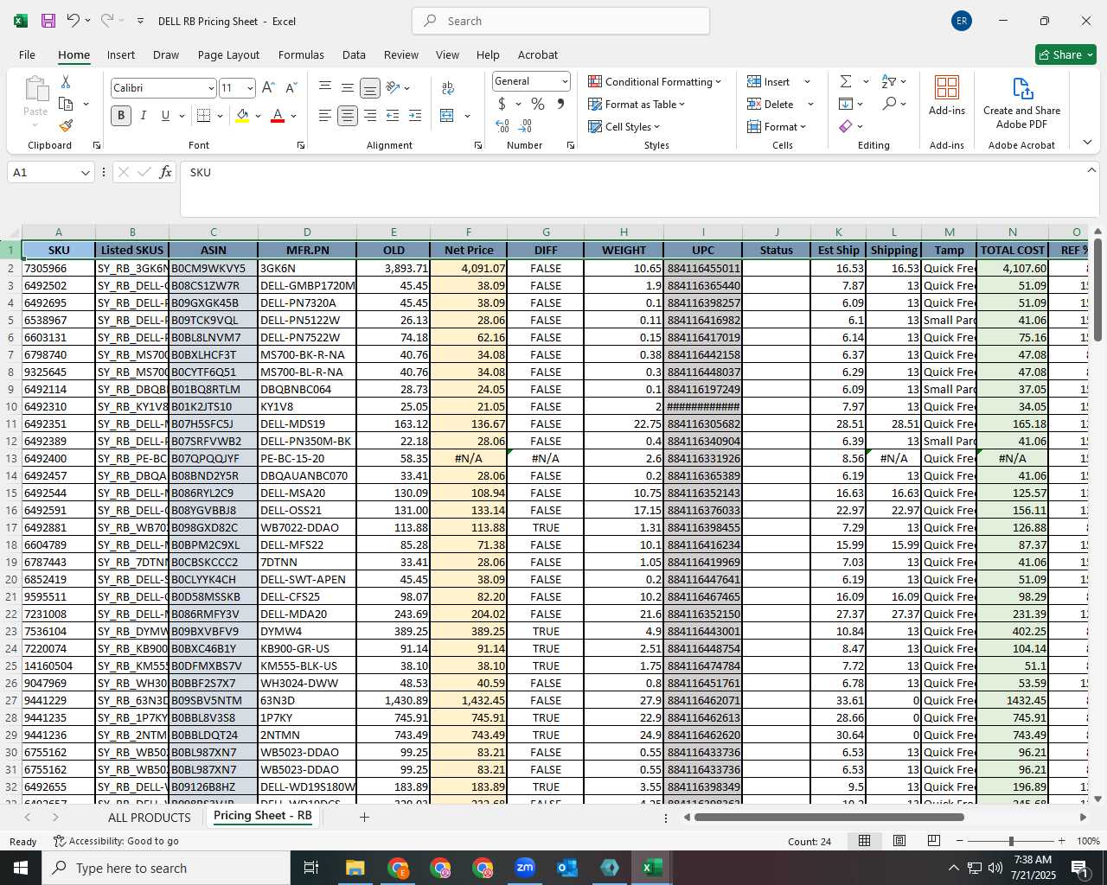
Task: Apply Comma Style format
Action: (560, 104)
